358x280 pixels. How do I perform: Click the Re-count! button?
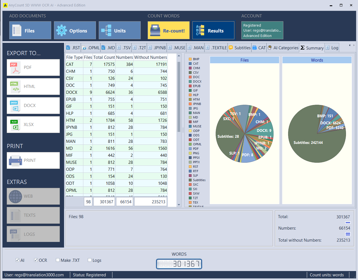[169, 30]
